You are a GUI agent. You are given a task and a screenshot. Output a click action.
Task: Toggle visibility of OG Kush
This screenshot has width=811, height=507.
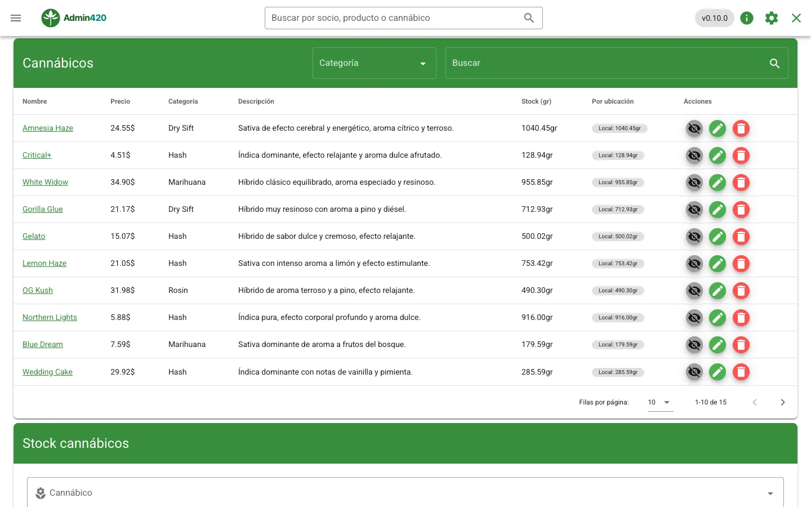tap(694, 291)
